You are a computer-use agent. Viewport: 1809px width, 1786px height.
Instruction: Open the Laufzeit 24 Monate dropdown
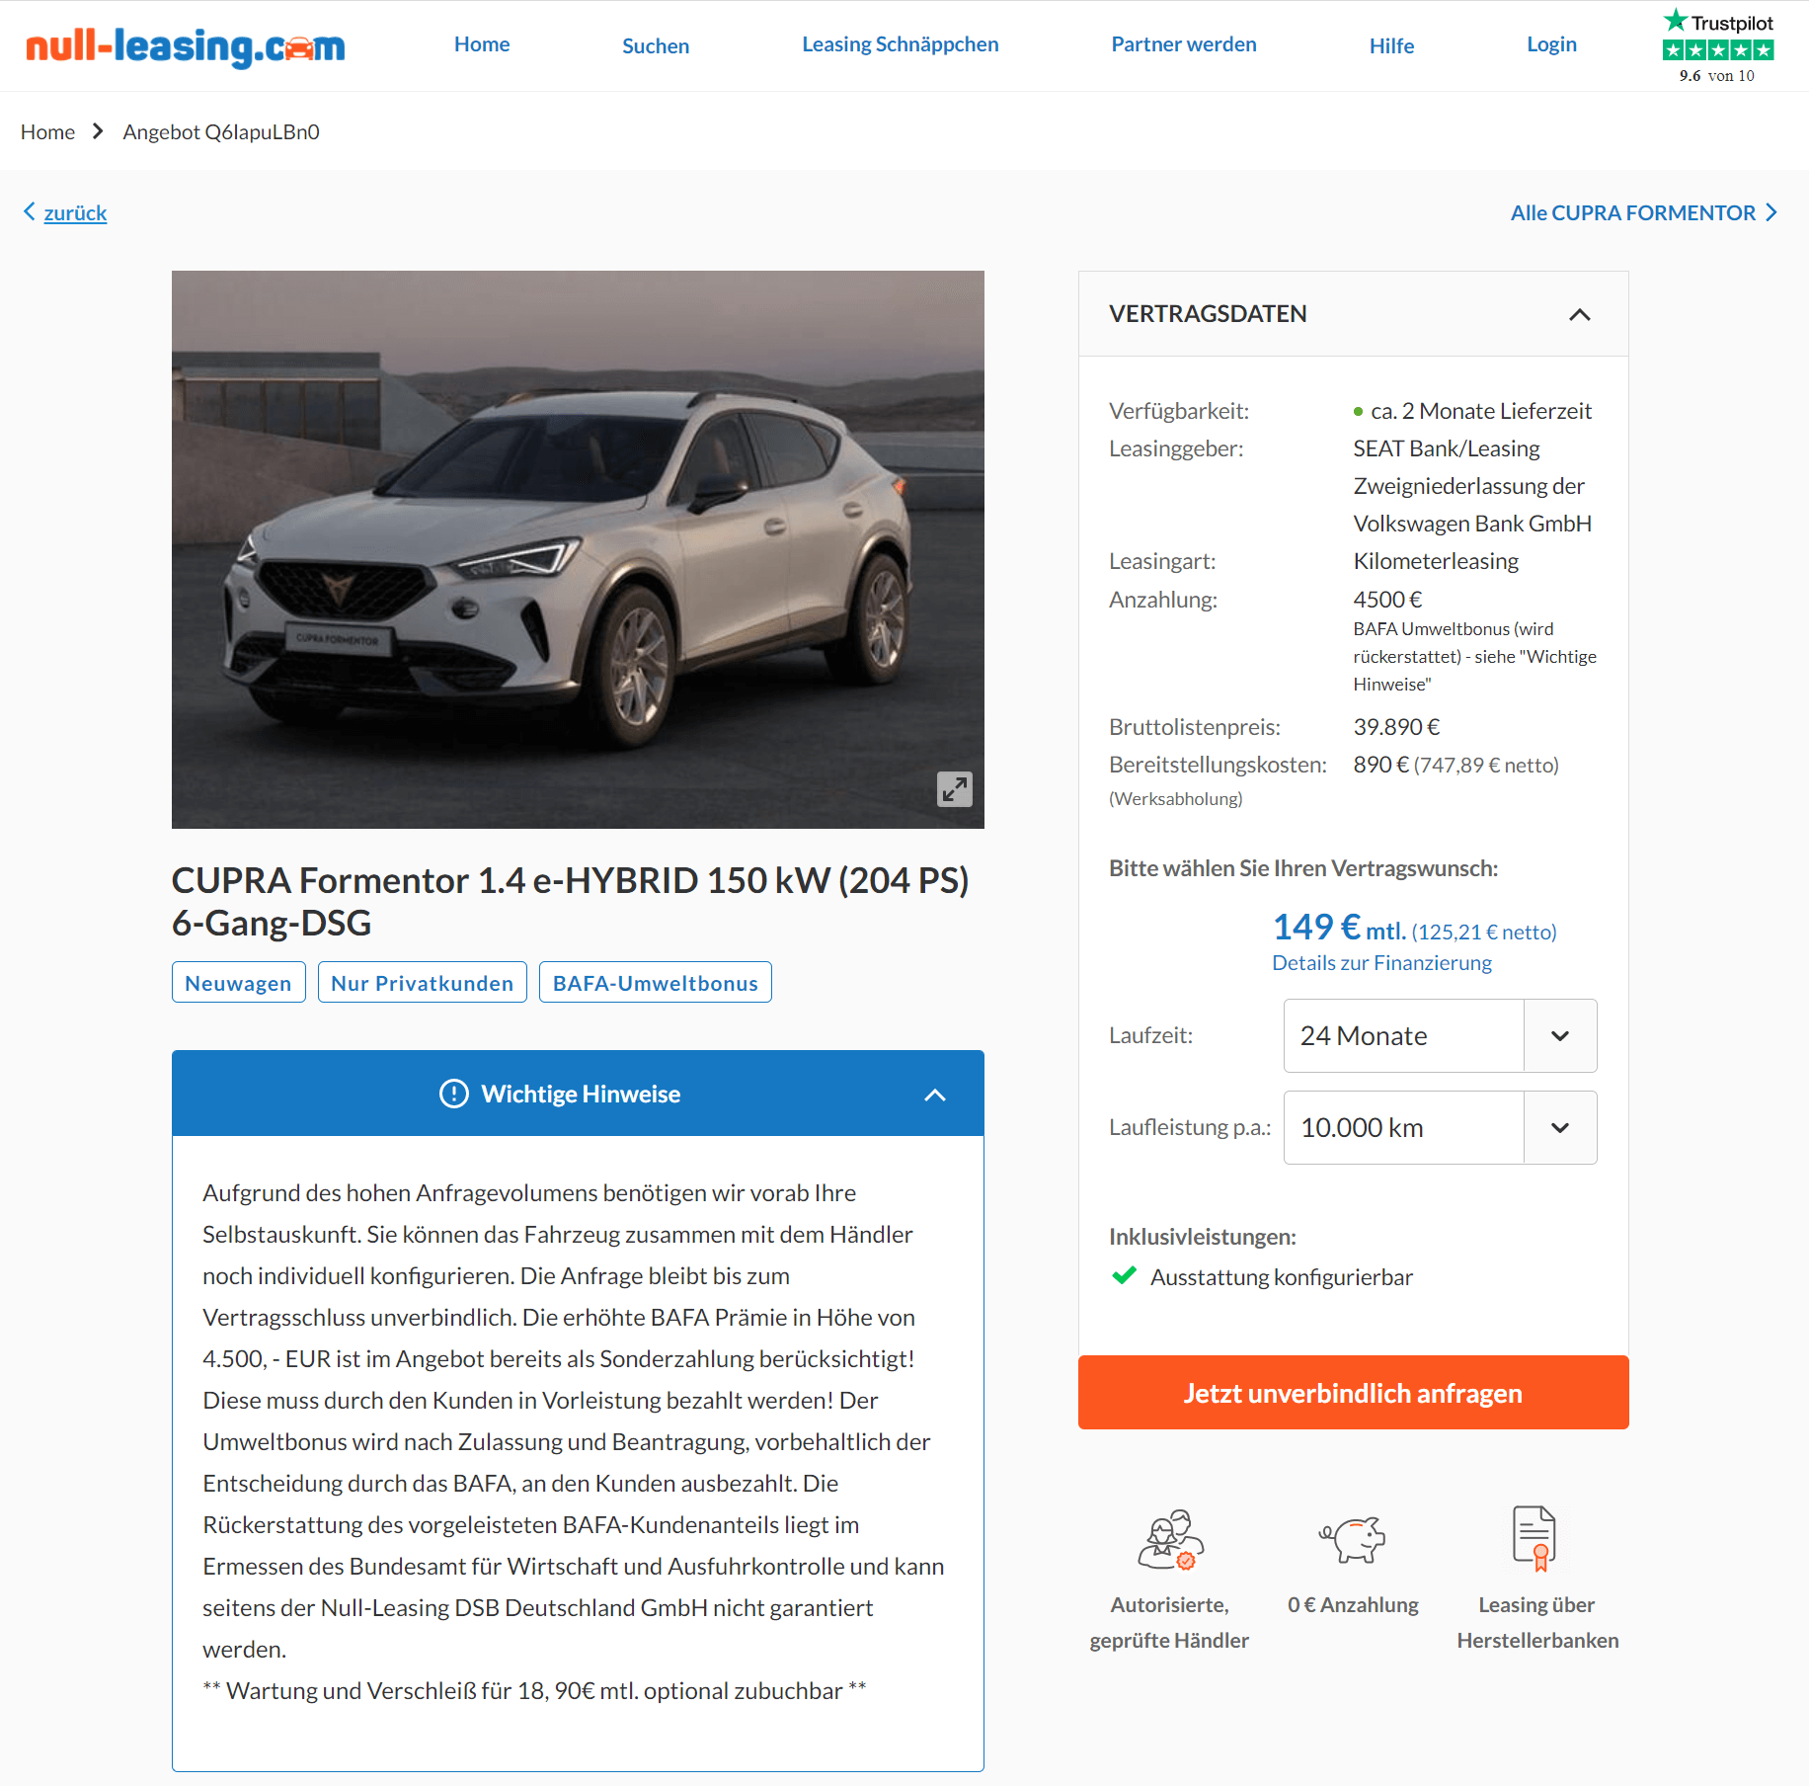[1440, 1035]
